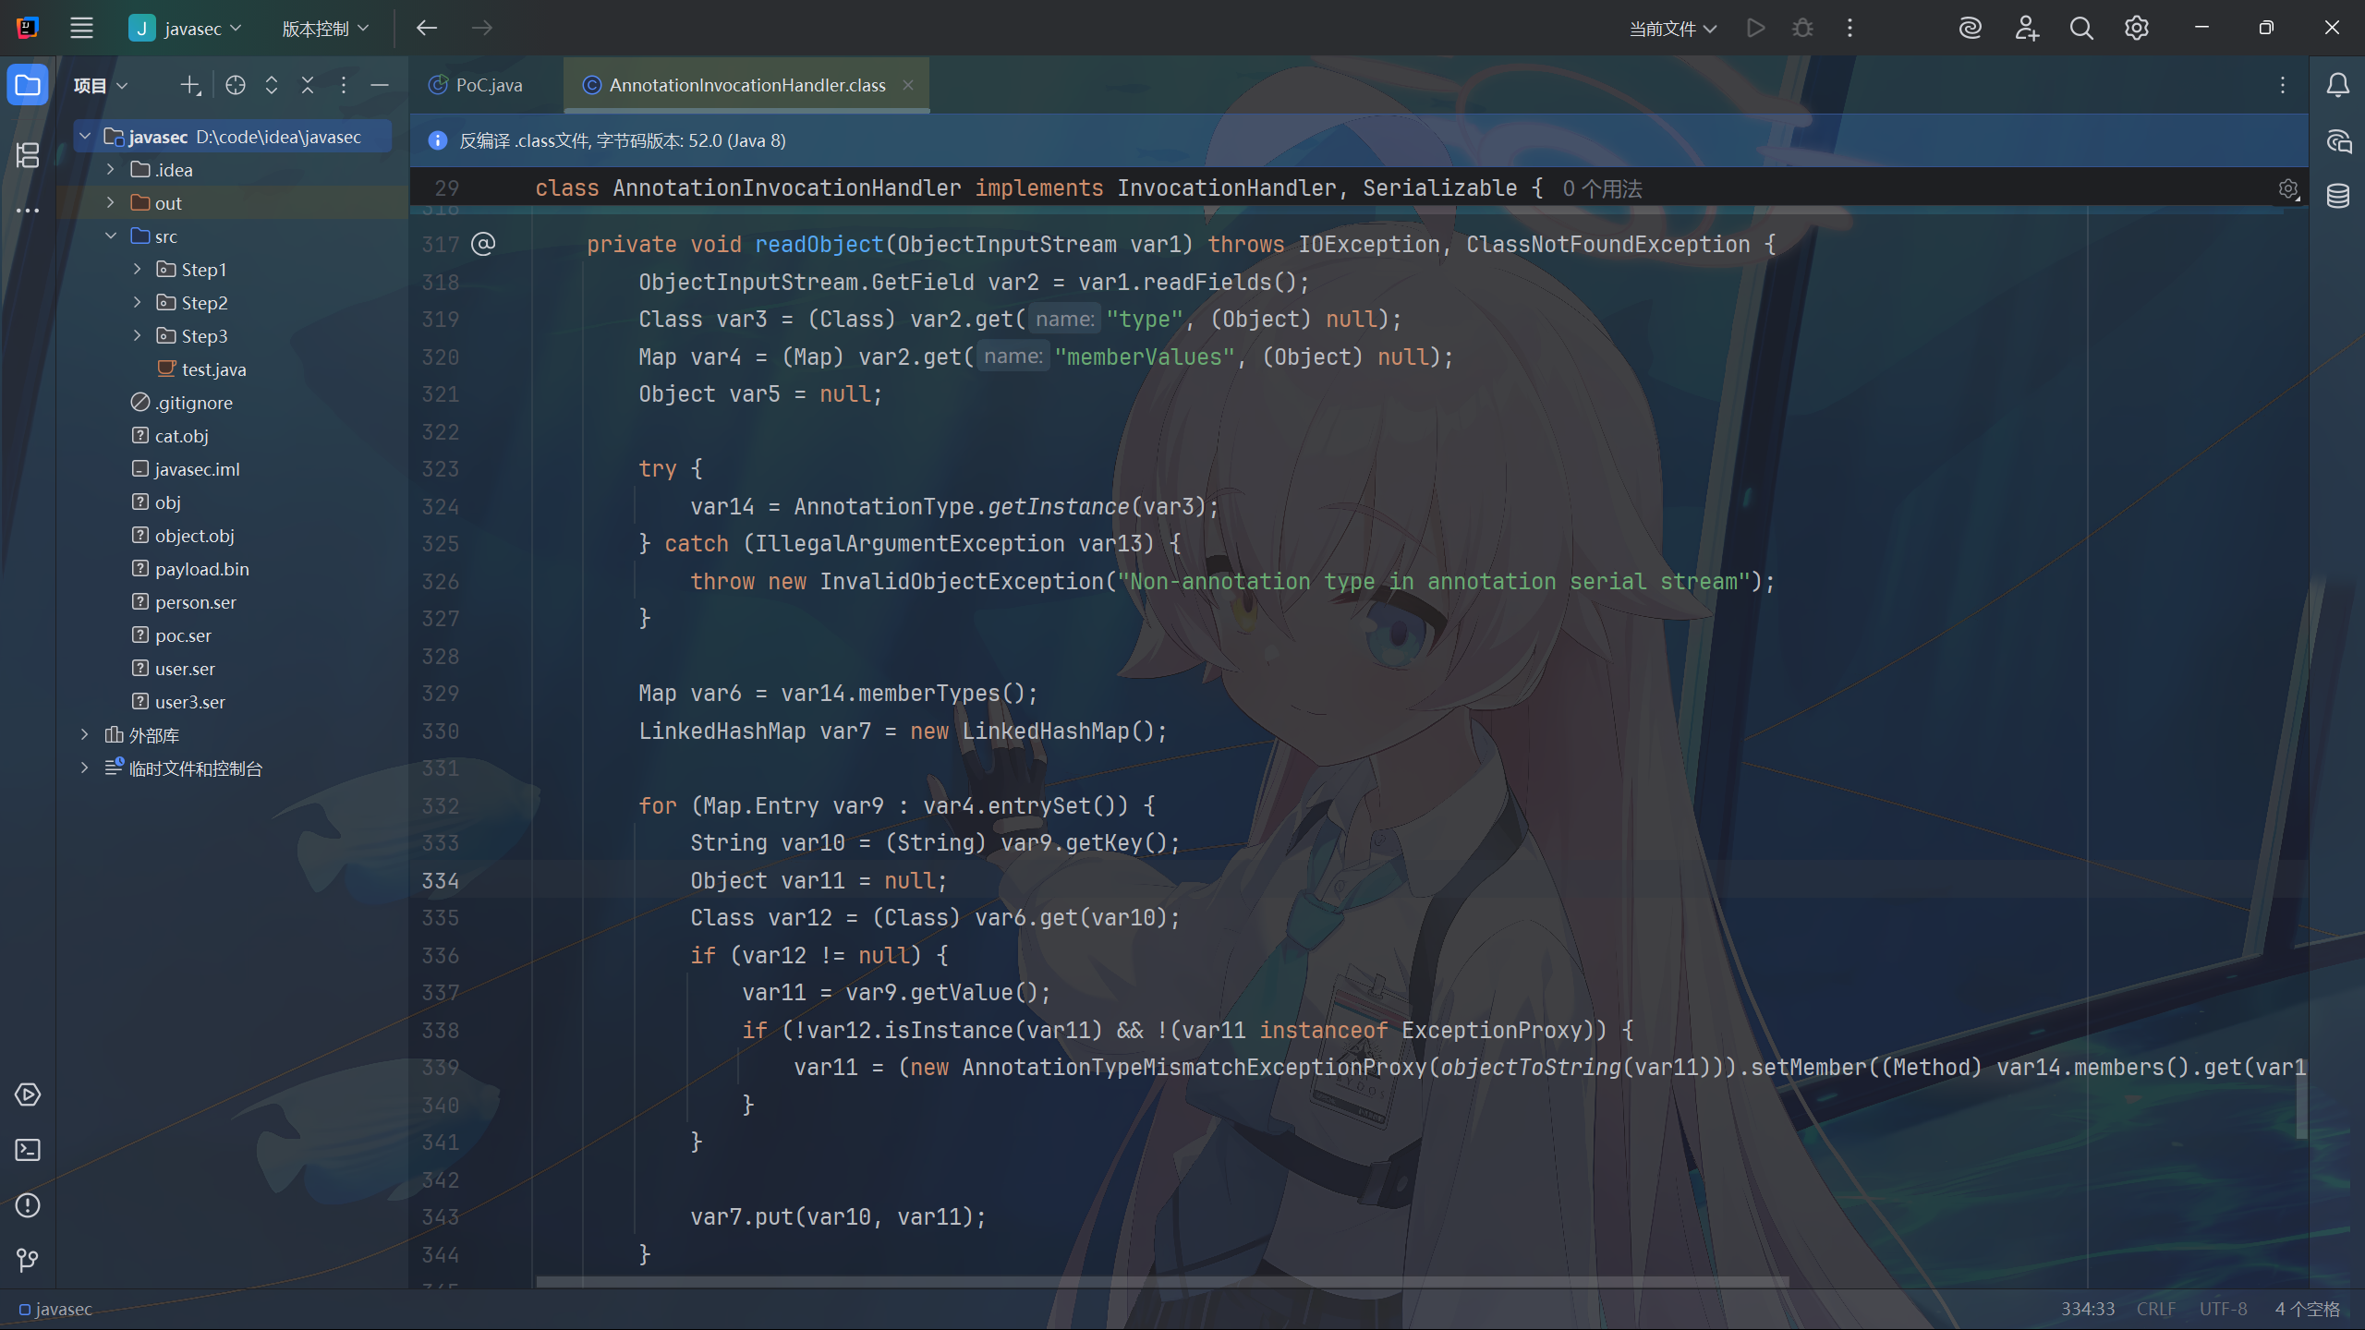
Task: Open the Services tool window
Action: 28,1094
